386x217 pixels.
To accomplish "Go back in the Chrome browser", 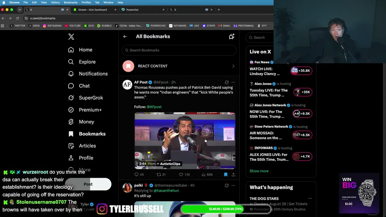I will coord(3,18).
